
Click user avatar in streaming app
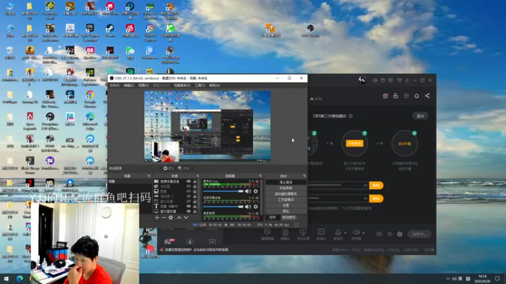pos(362,80)
